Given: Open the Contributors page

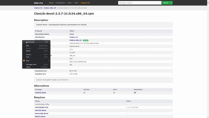Looking at the screenshot, I should tap(60, 3).
